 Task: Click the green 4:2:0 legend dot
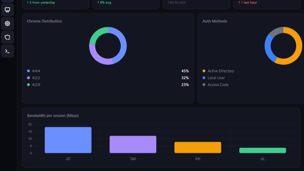pyautogui.click(x=28, y=84)
